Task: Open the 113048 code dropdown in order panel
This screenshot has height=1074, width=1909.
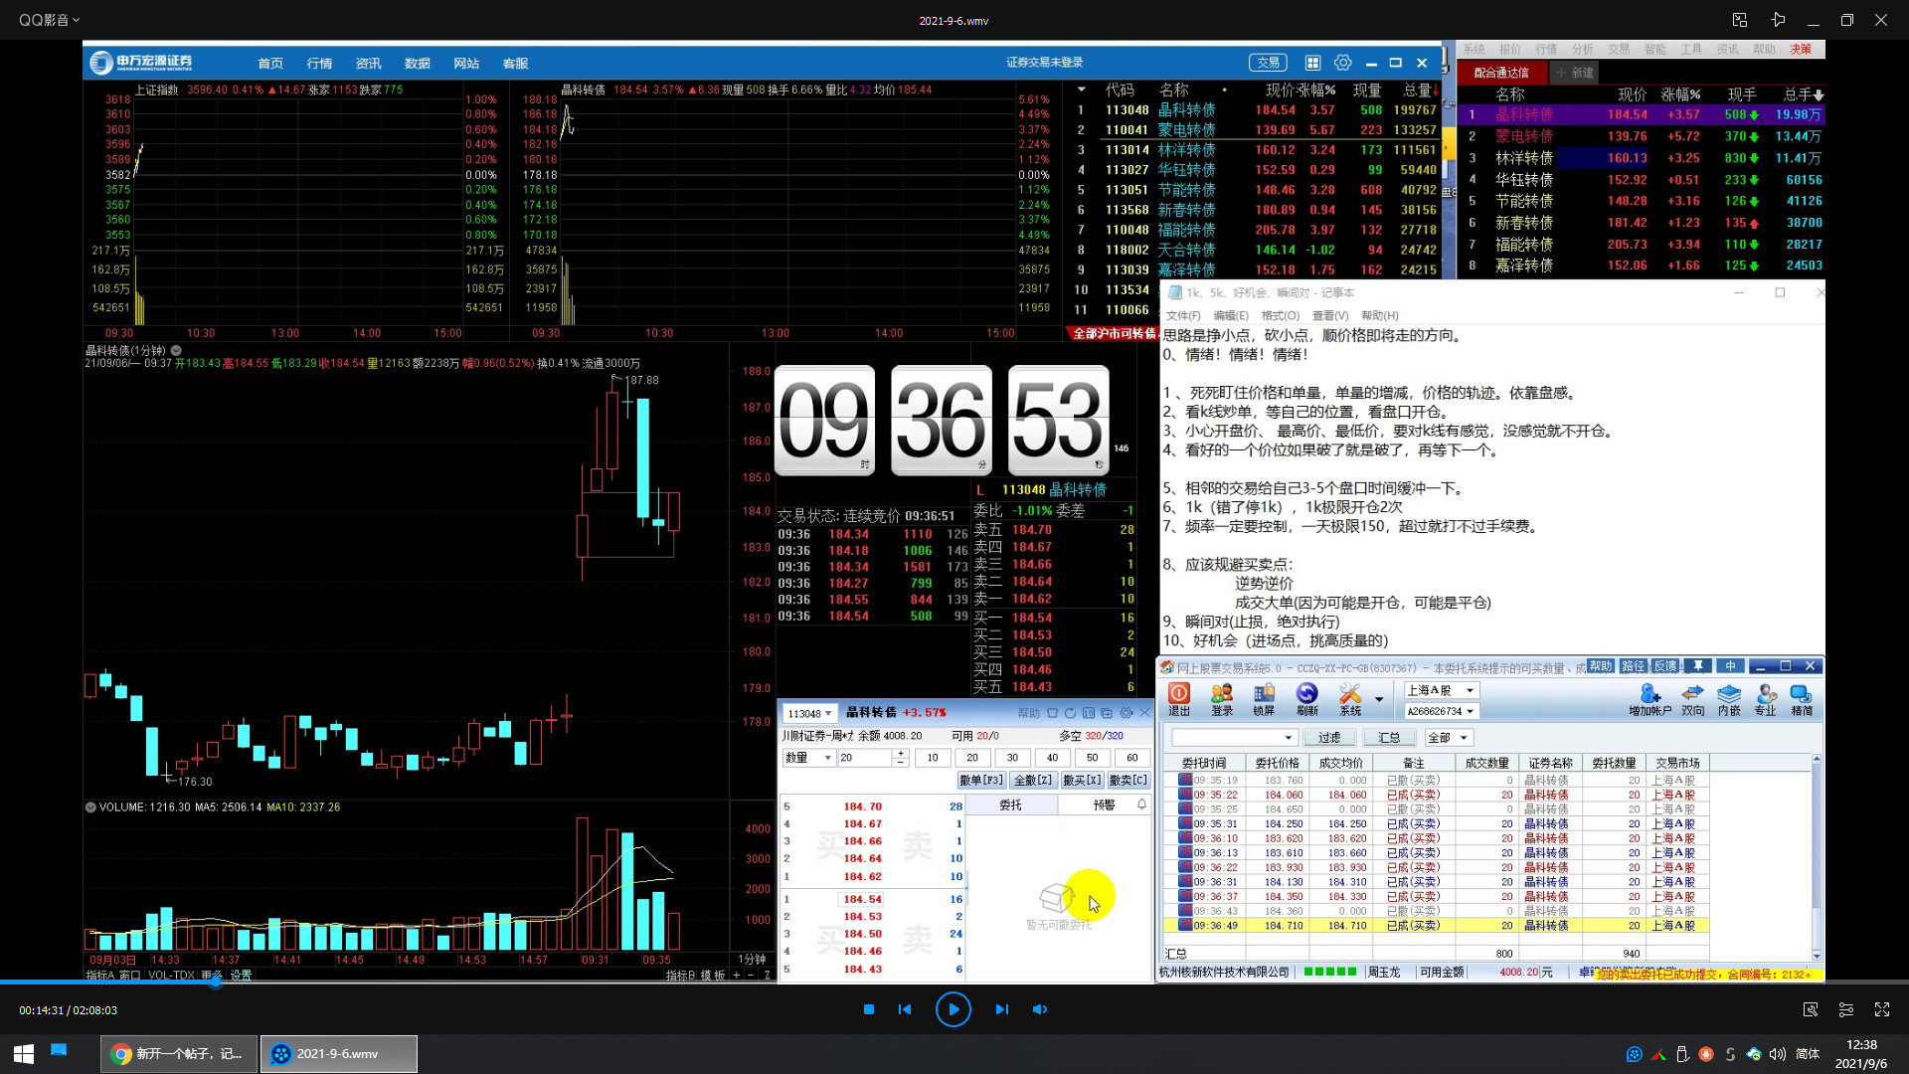Action: click(809, 713)
